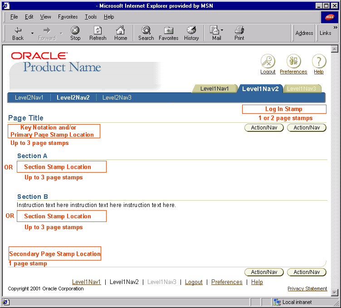The image size is (341, 308).
Task: Open the Favorites menu in menu bar
Action: (x=68, y=17)
